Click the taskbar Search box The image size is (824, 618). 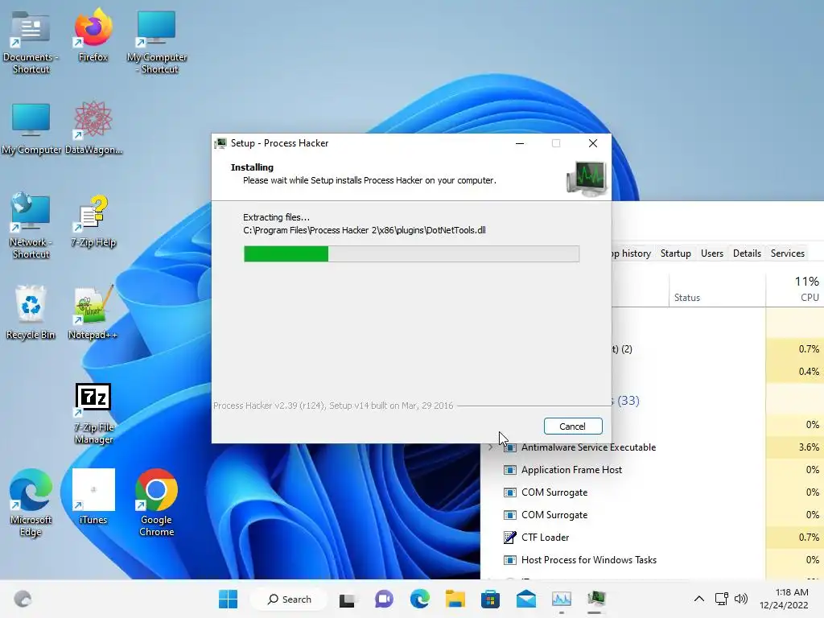tap(289, 599)
